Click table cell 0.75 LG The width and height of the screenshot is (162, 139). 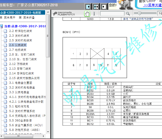[x=111, y=111]
